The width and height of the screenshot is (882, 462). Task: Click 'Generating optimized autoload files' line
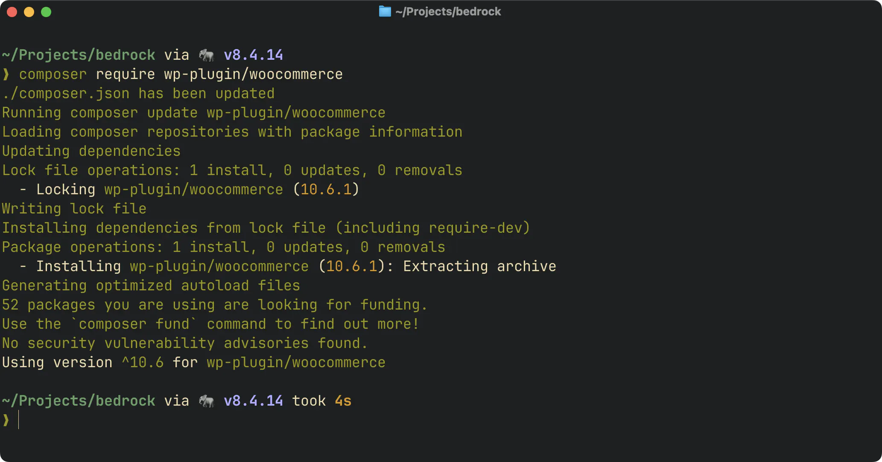coord(151,286)
